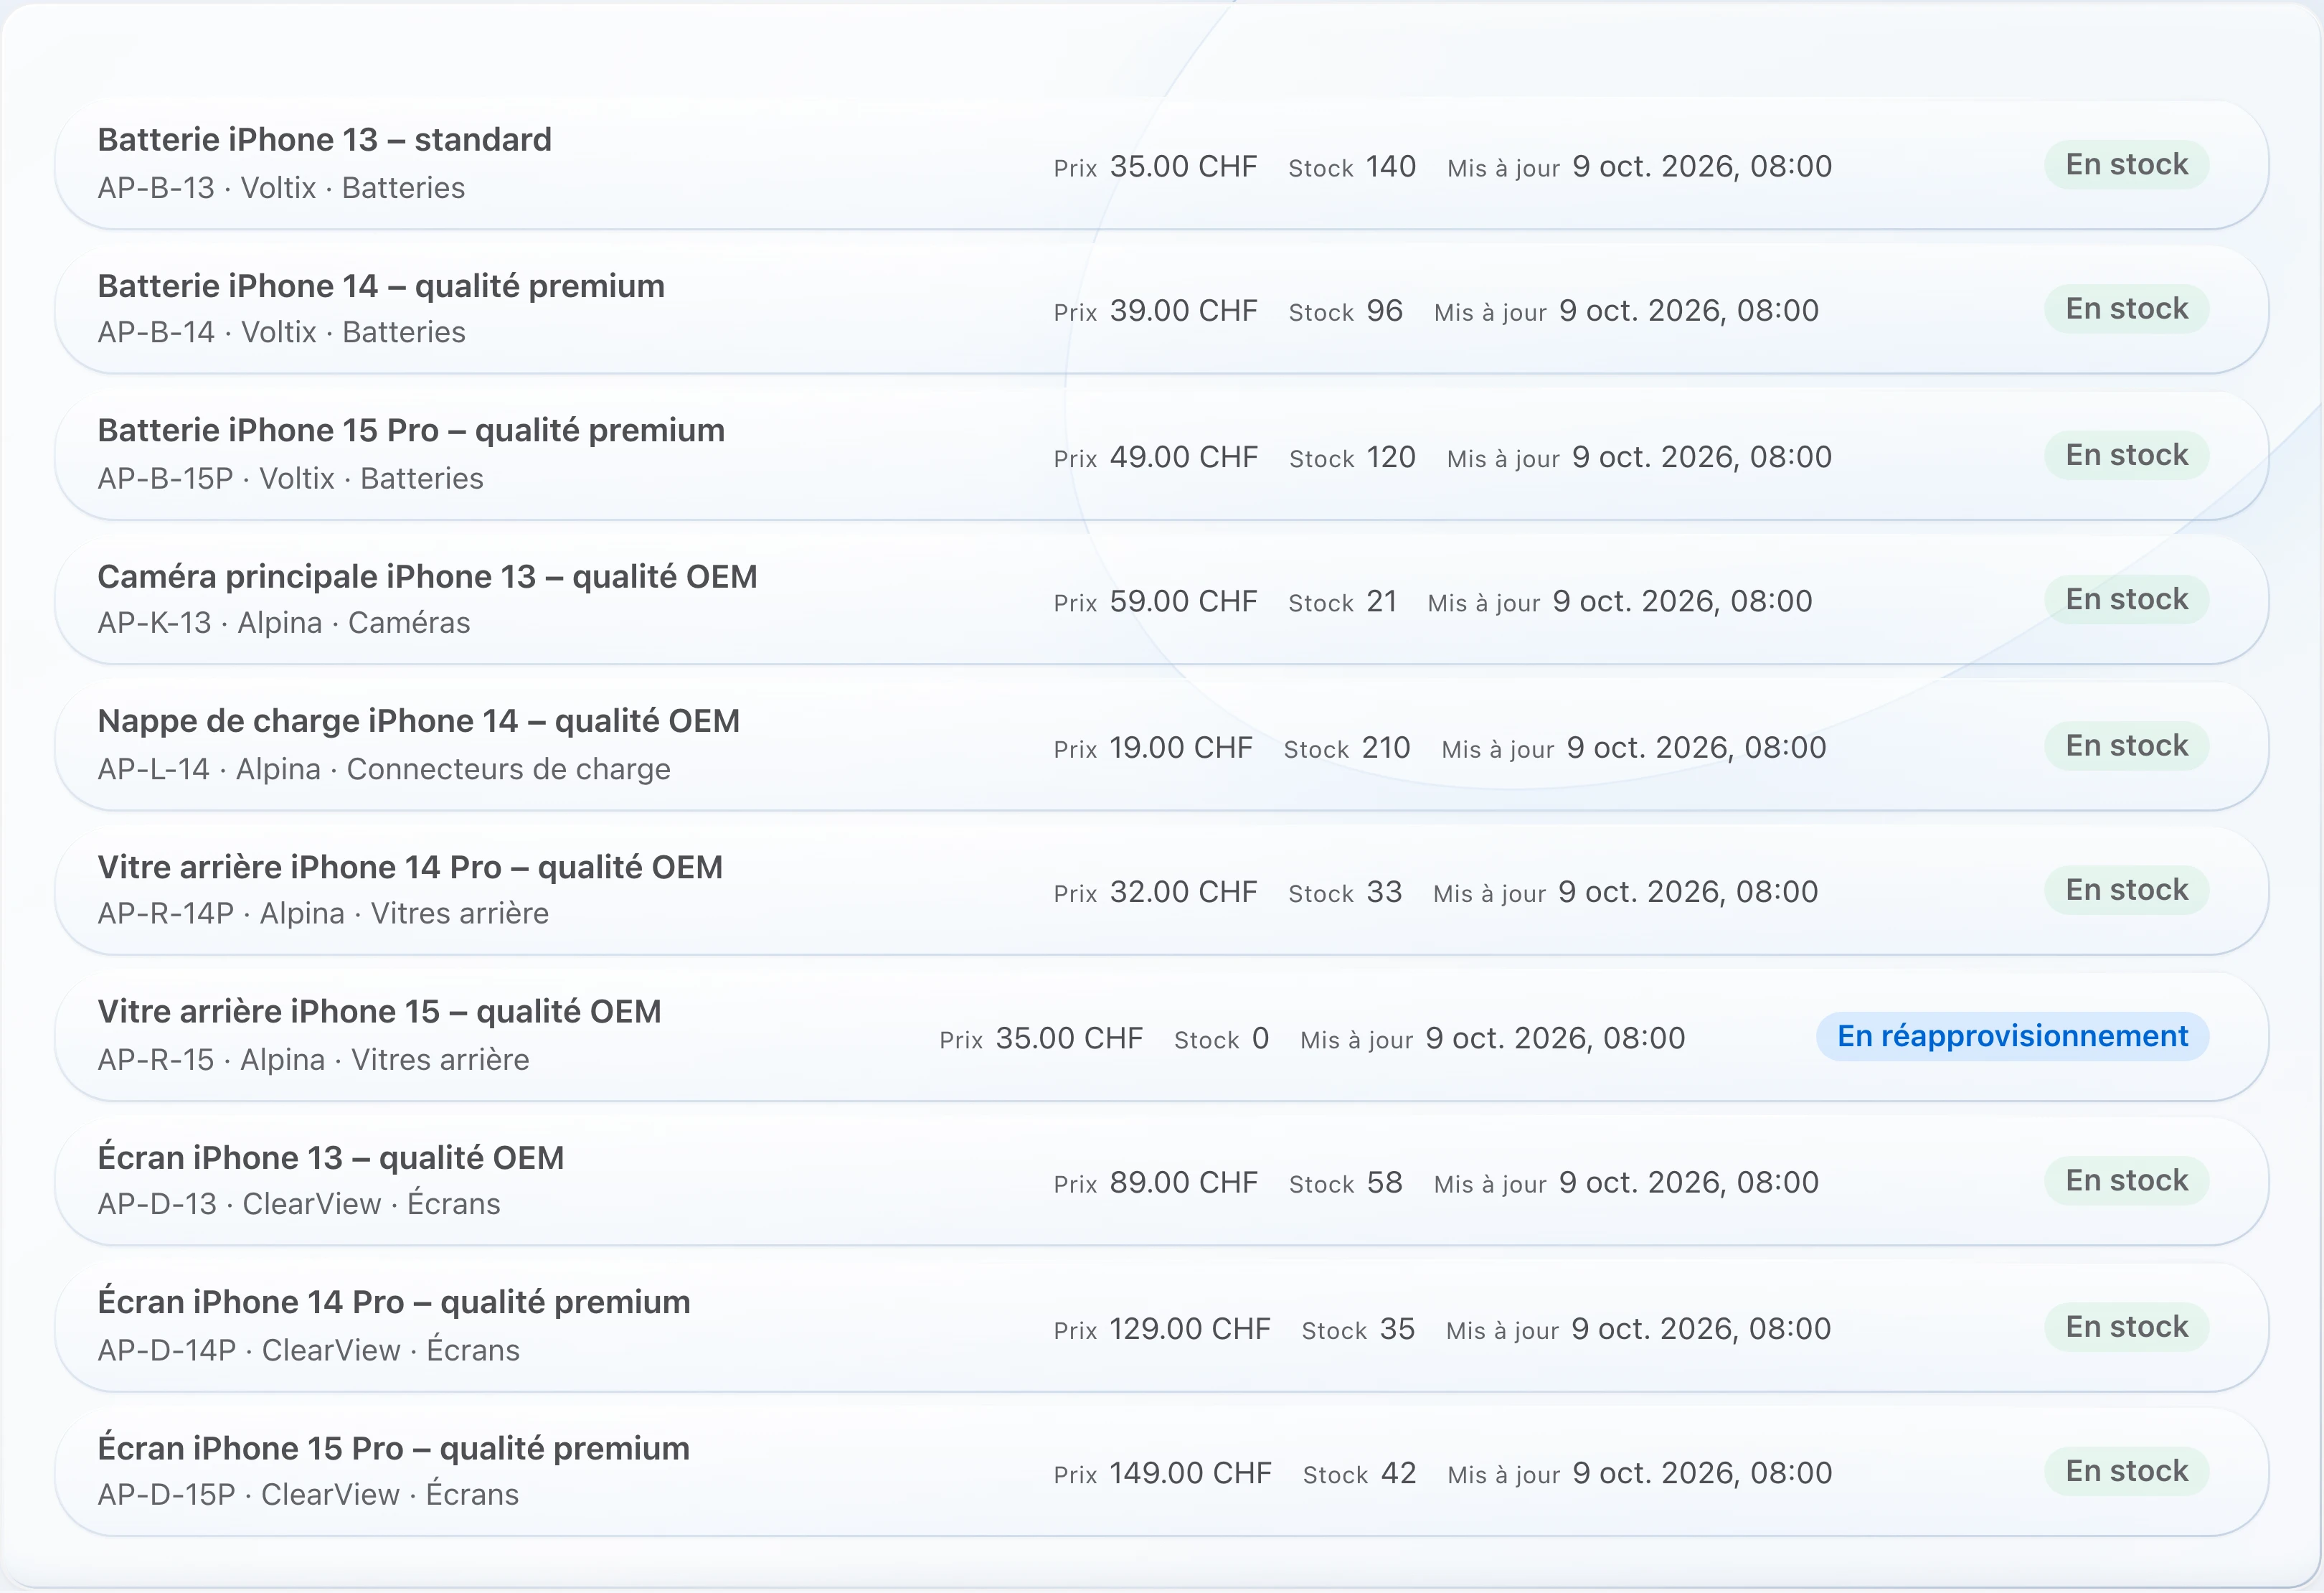Click En stock badge for Batterie iPhone 13
2324x1593 pixels.
click(2127, 164)
